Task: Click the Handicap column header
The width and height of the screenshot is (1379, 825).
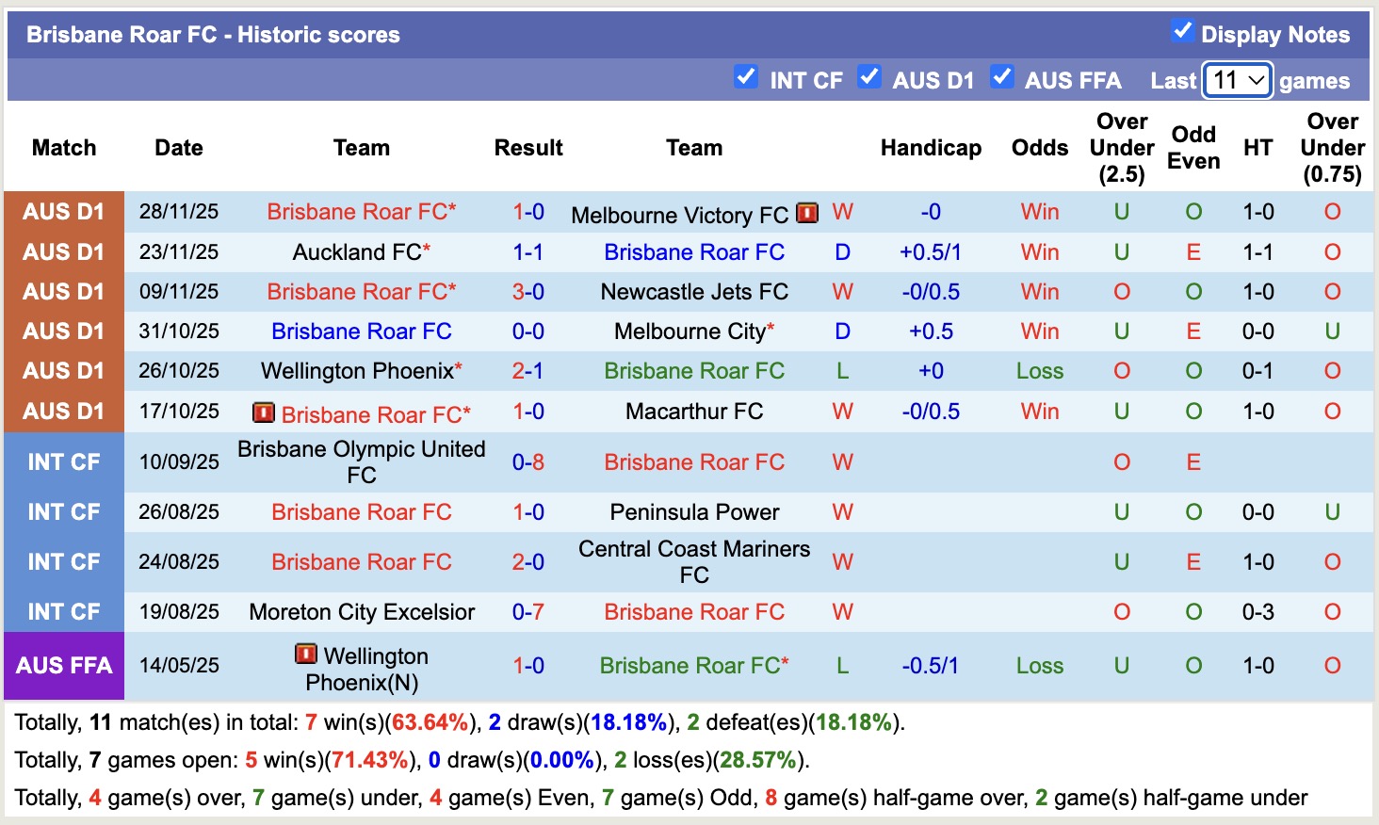Action: pos(931,148)
